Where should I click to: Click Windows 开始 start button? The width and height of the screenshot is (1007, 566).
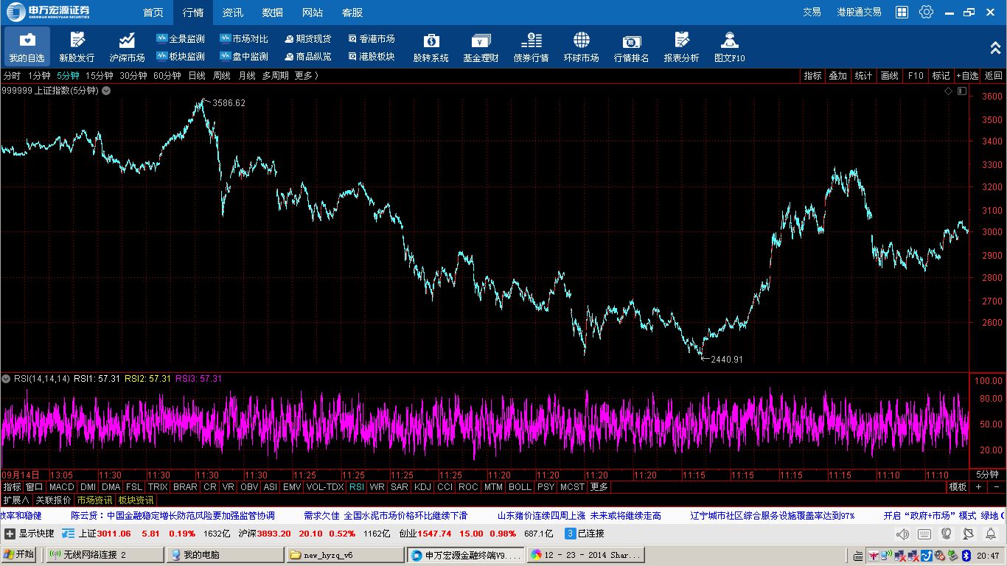(20, 554)
